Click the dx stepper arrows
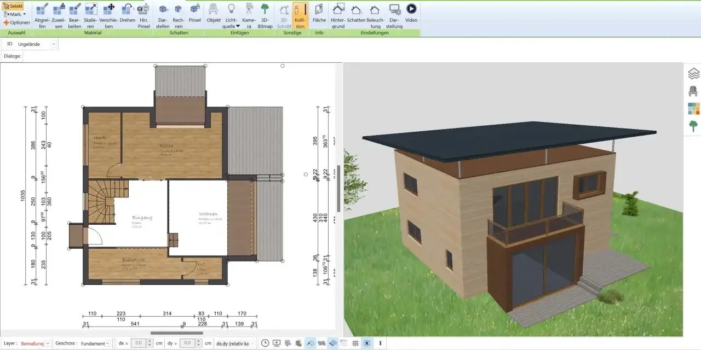701x350 pixels. tap(150, 343)
